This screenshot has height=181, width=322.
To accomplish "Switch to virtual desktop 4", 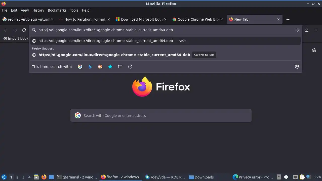I will click(x=29, y=177).
